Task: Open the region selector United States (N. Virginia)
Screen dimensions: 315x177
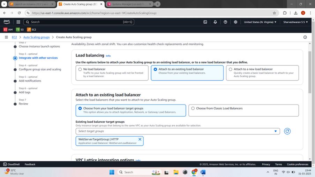Action: point(260,22)
